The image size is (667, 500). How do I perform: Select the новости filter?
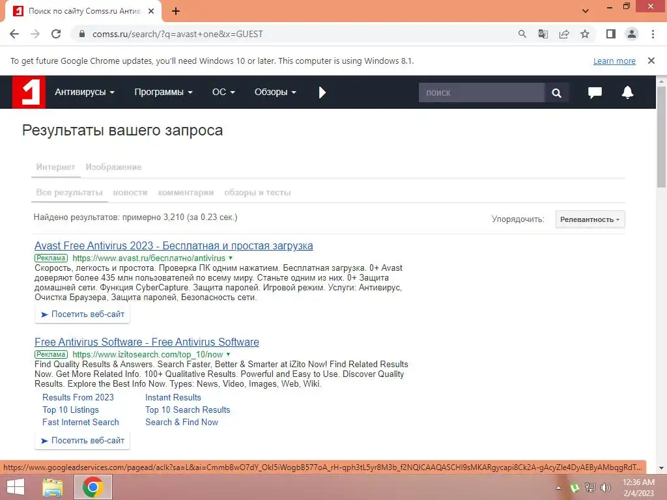click(x=130, y=193)
